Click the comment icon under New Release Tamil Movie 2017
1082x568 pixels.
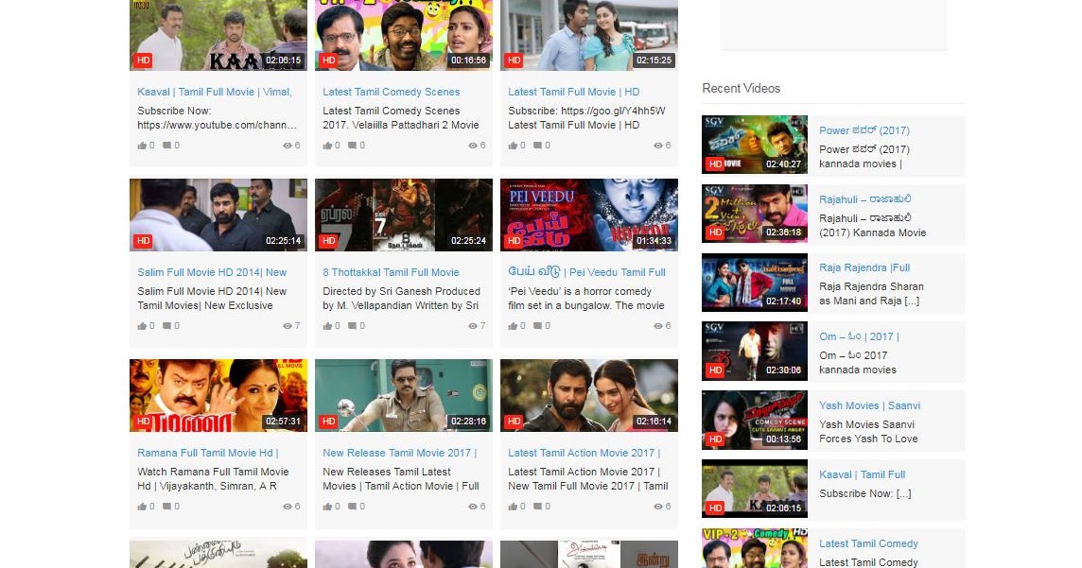click(352, 507)
